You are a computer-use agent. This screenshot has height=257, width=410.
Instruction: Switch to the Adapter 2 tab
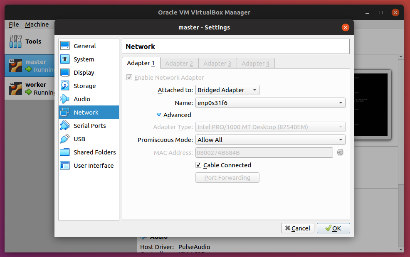coord(179,63)
